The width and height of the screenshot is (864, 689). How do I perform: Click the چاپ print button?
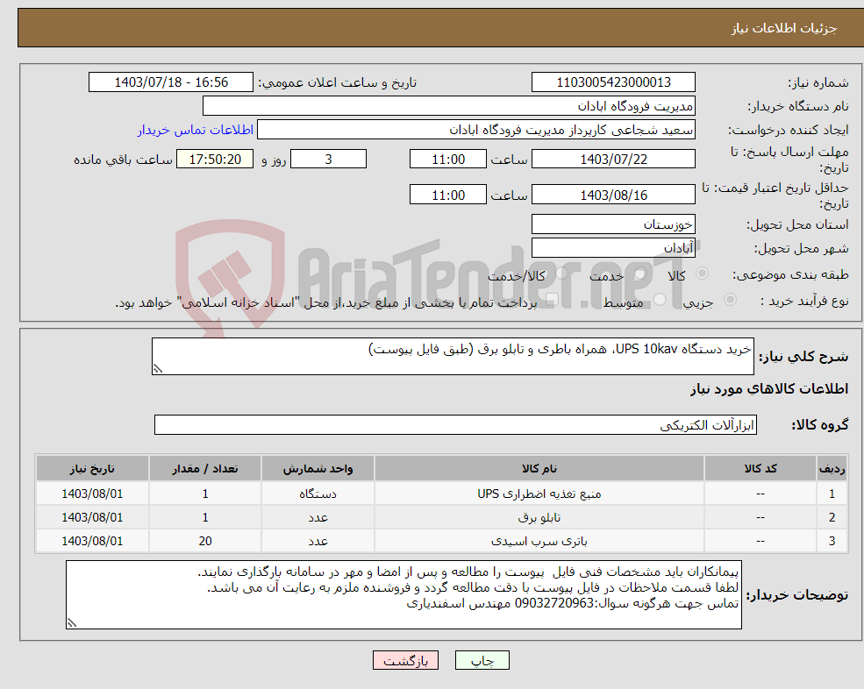click(x=482, y=660)
